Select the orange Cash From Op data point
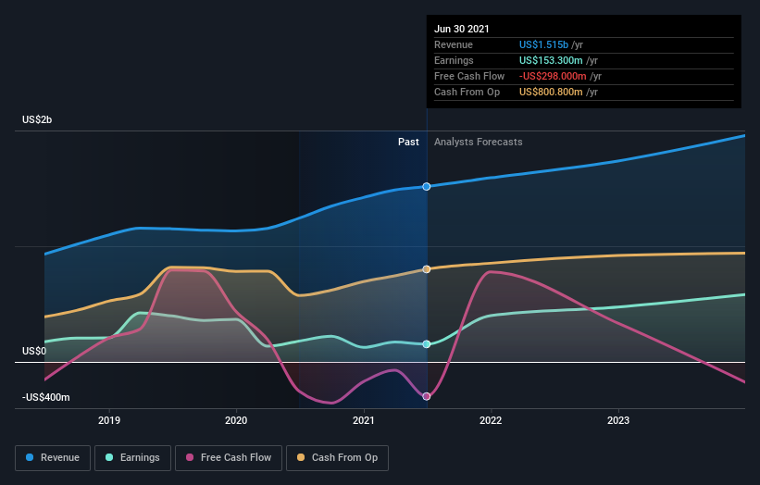The height and width of the screenshot is (485, 760). click(x=427, y=269)
